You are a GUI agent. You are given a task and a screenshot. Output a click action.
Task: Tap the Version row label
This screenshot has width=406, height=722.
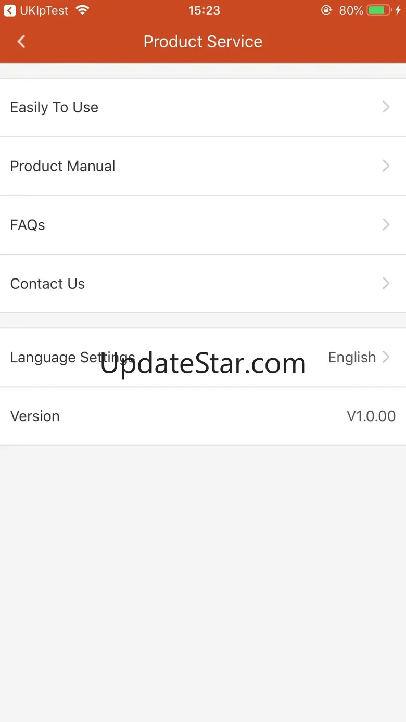[35, 416]
